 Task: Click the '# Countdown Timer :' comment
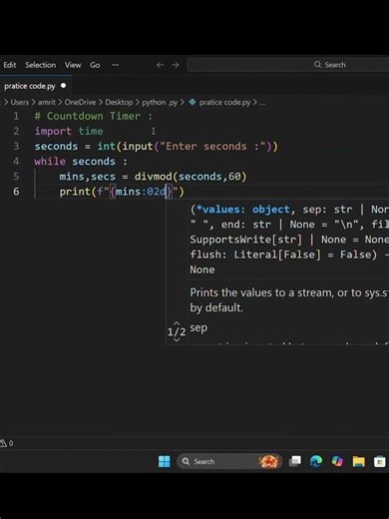coord(94,116)
